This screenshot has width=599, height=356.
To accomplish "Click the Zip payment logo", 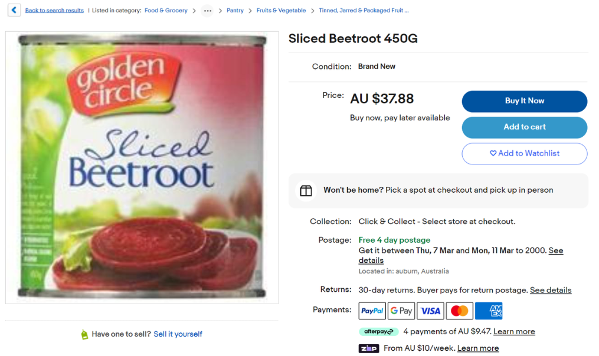I will [368, 348].
